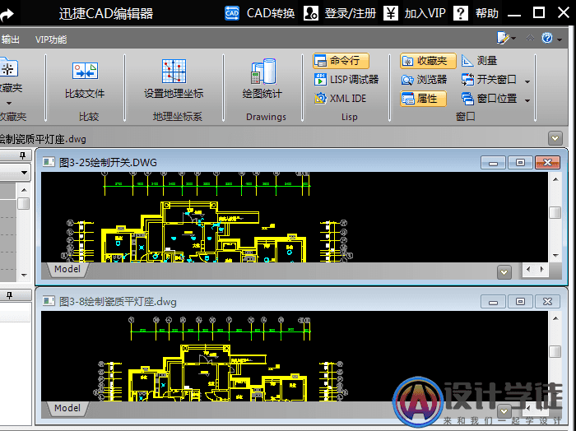This screenshot has width=576, height=431.
Task: Click the ribbon customize pencil icon
Action: (x=503, y=38)
